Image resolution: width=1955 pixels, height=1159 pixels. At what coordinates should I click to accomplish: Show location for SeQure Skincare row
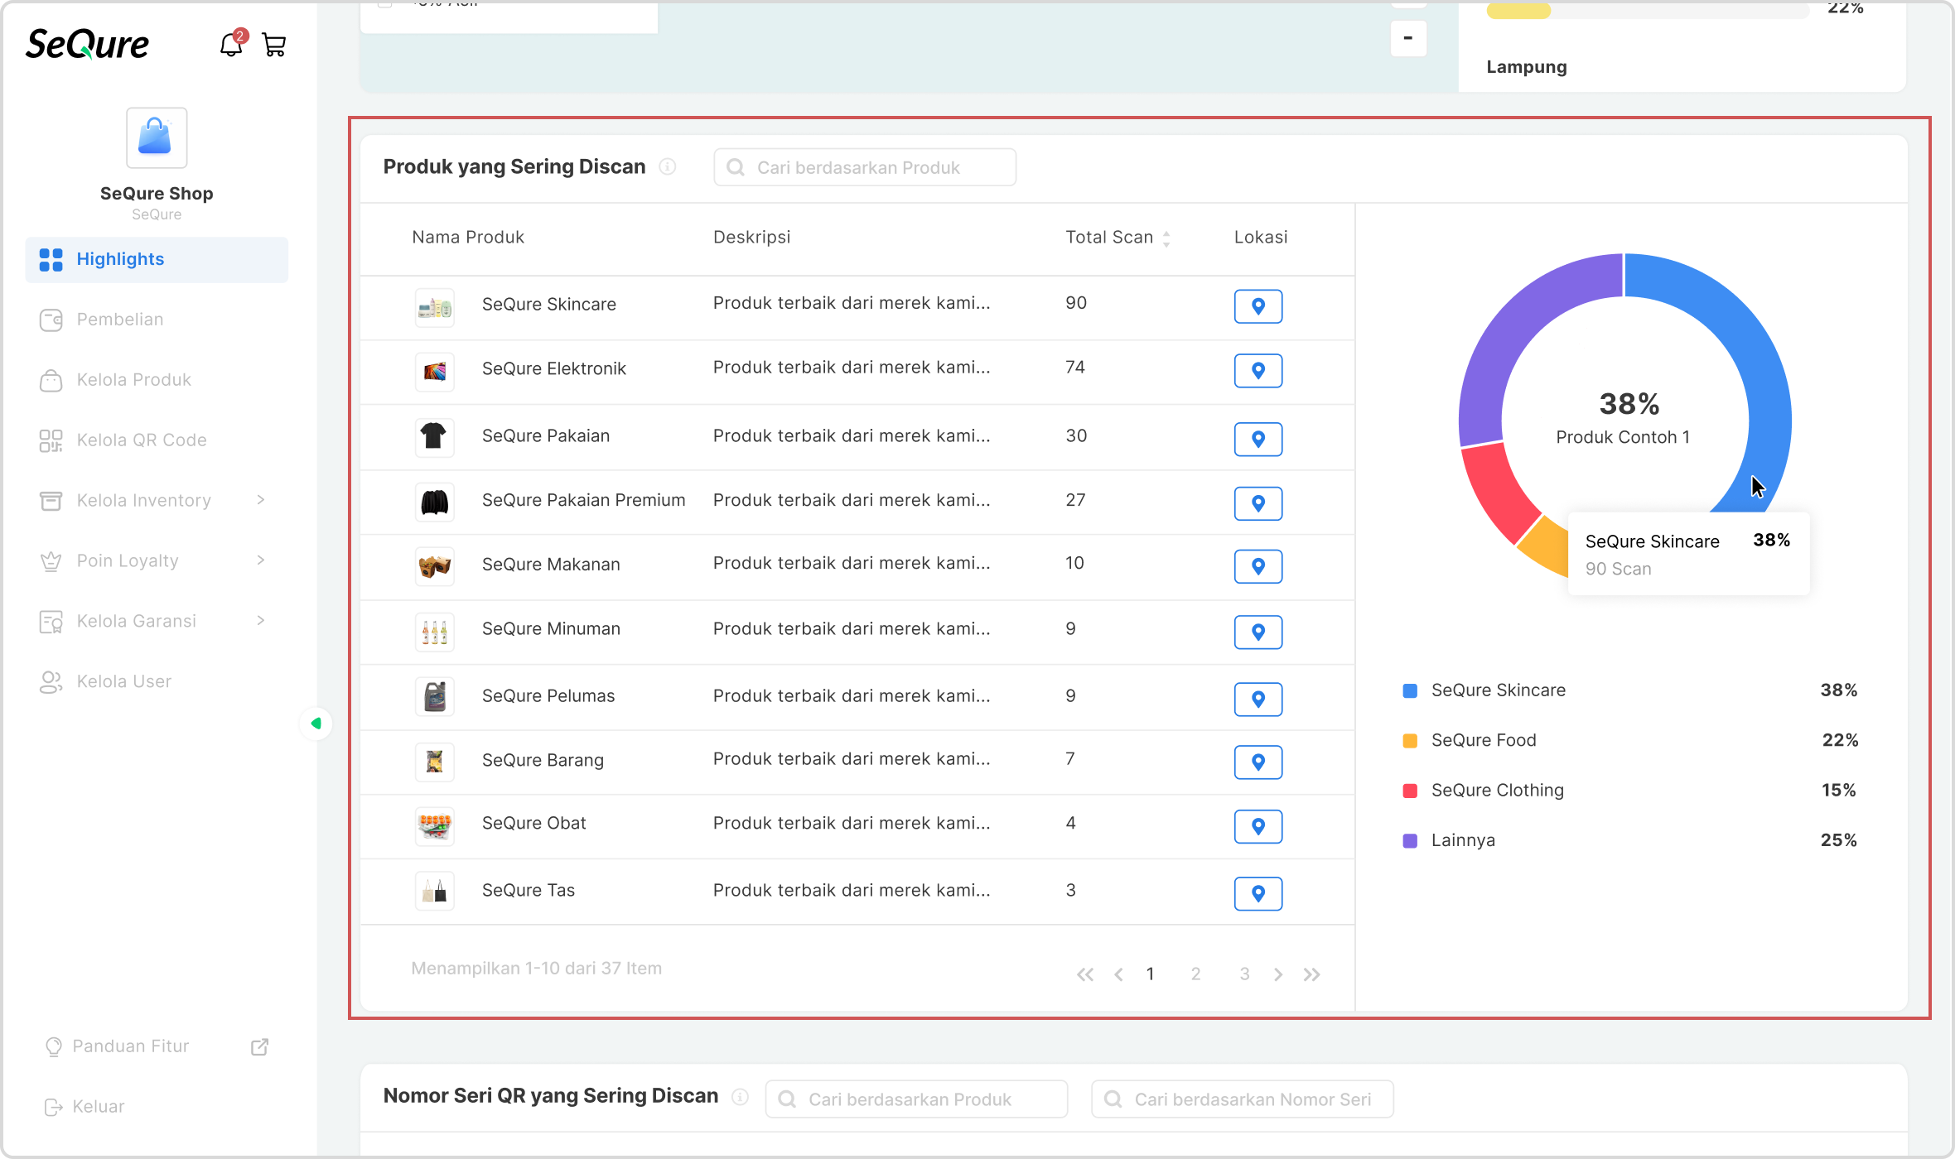pos(1257,306)
